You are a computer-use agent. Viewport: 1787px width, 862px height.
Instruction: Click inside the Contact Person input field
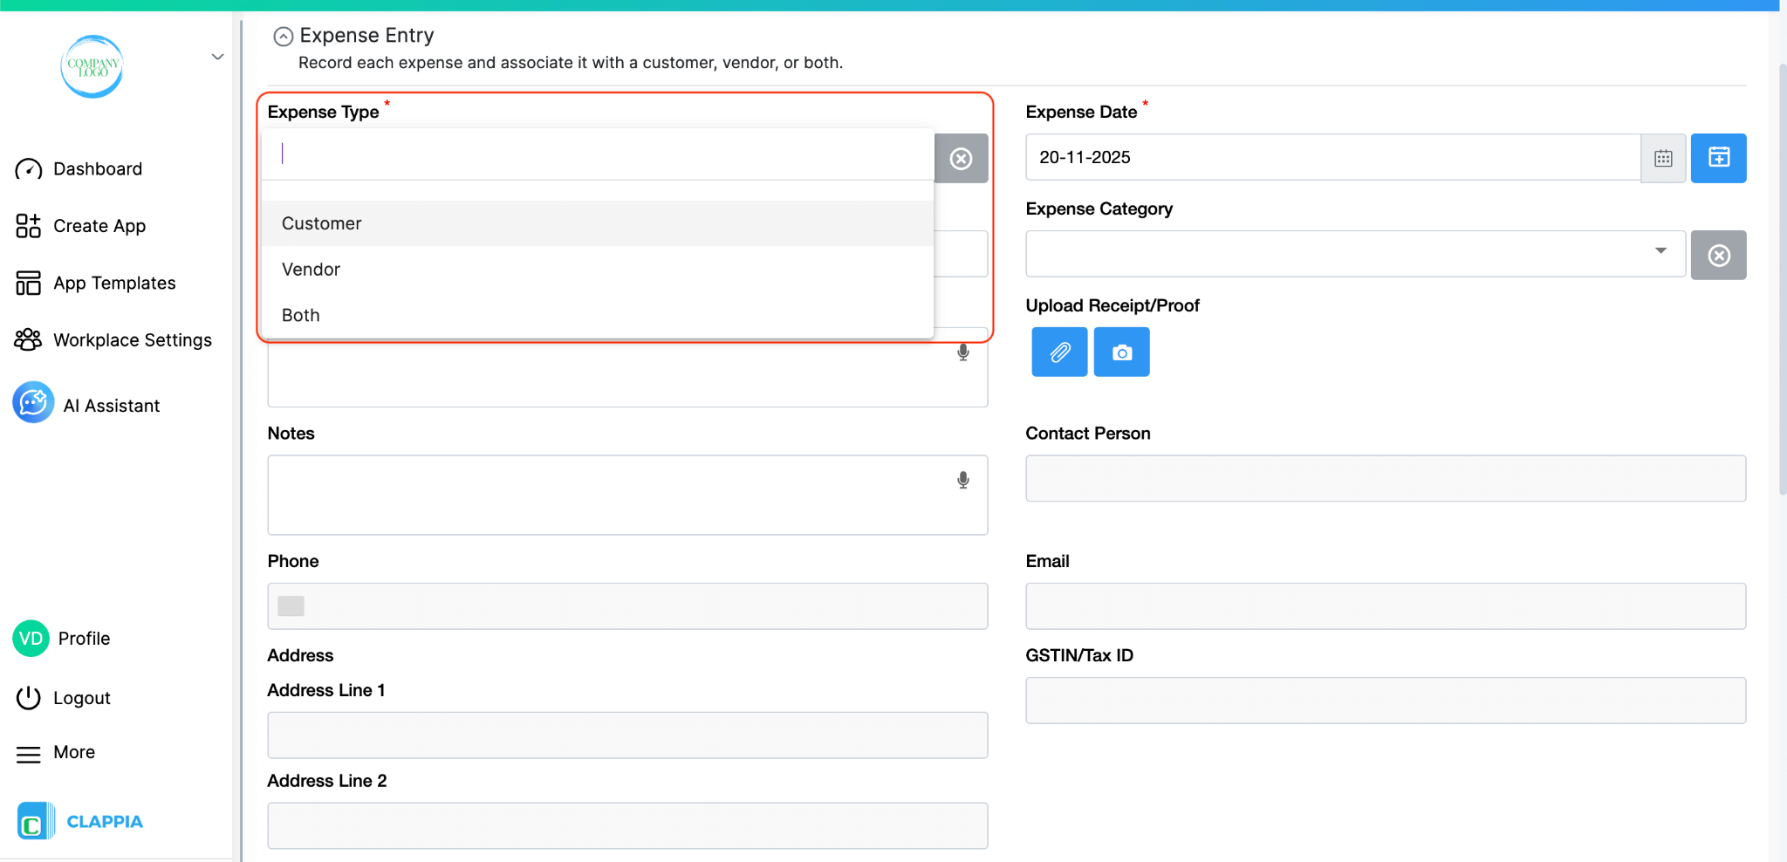tap(1384, 478)
